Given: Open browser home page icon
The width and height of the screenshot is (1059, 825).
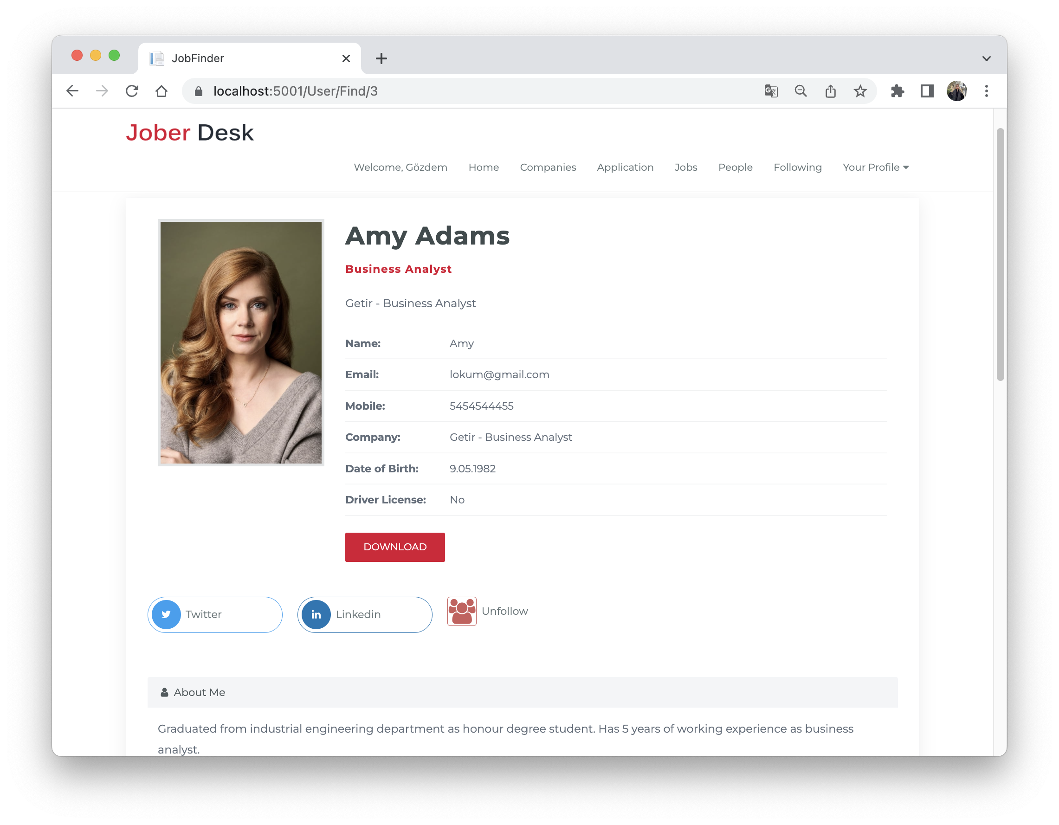Looking at the screenshot, I should (161, 91).
